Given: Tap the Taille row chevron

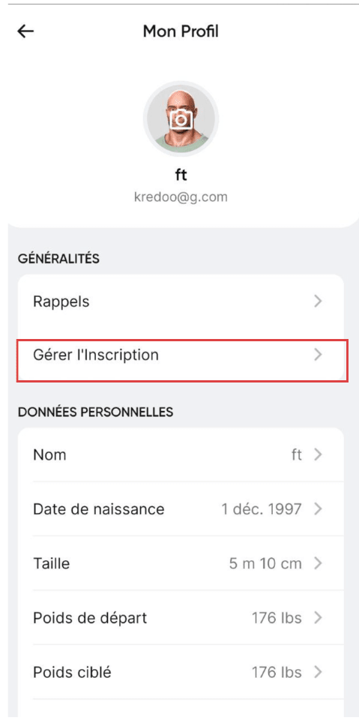Looking at the screenshot, I should (318, 563).
